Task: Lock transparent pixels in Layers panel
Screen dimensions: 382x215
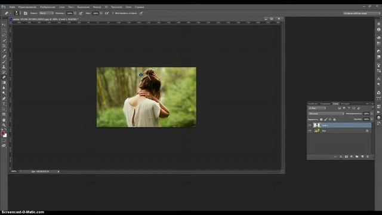Action: tap(321, 119)
